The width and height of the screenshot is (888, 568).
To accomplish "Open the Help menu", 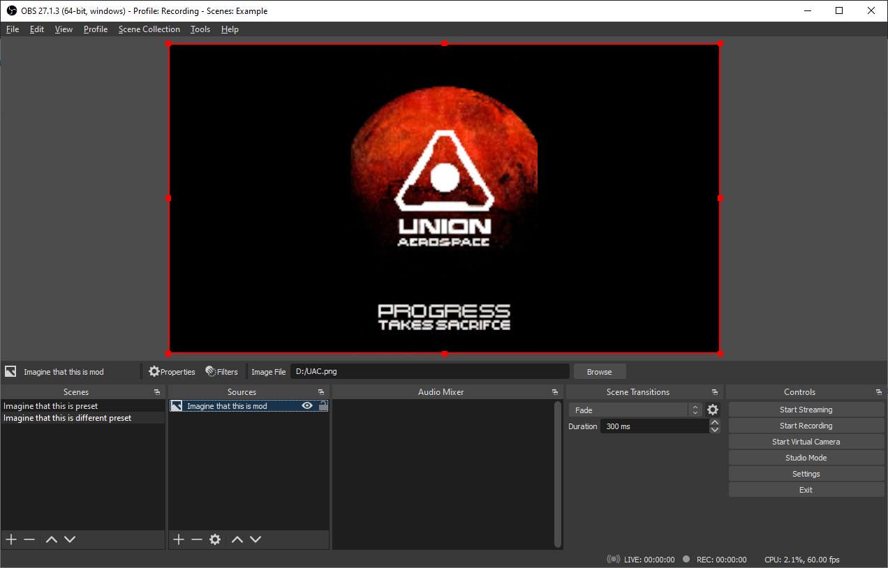I will pyautogui.click(x=230, y=29).
